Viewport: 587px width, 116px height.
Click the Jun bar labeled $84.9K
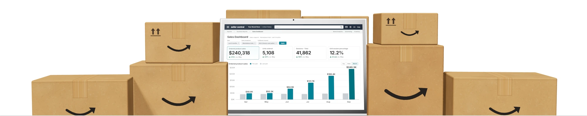point(290,94)
